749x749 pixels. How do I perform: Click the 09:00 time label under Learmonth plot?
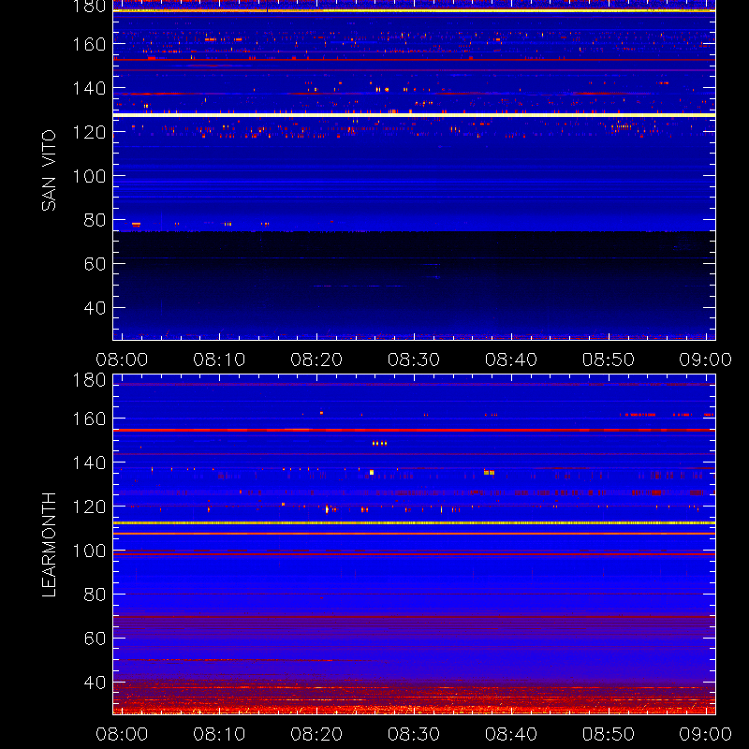click(706, 734)
